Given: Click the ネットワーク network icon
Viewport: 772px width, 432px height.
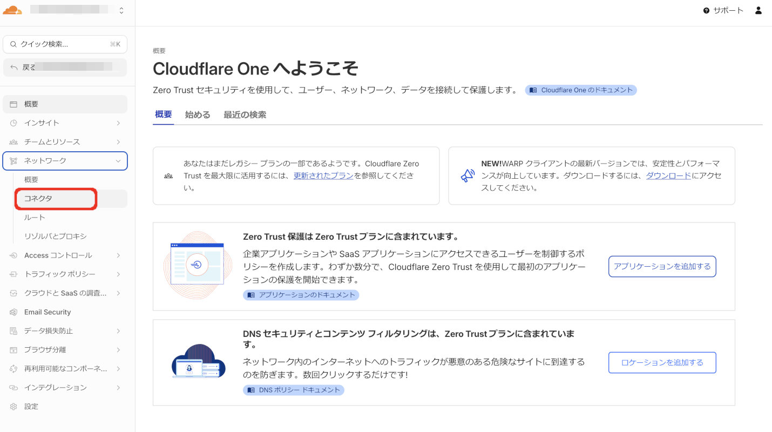Looking at the screenshot, I should [x=13, y=161].
